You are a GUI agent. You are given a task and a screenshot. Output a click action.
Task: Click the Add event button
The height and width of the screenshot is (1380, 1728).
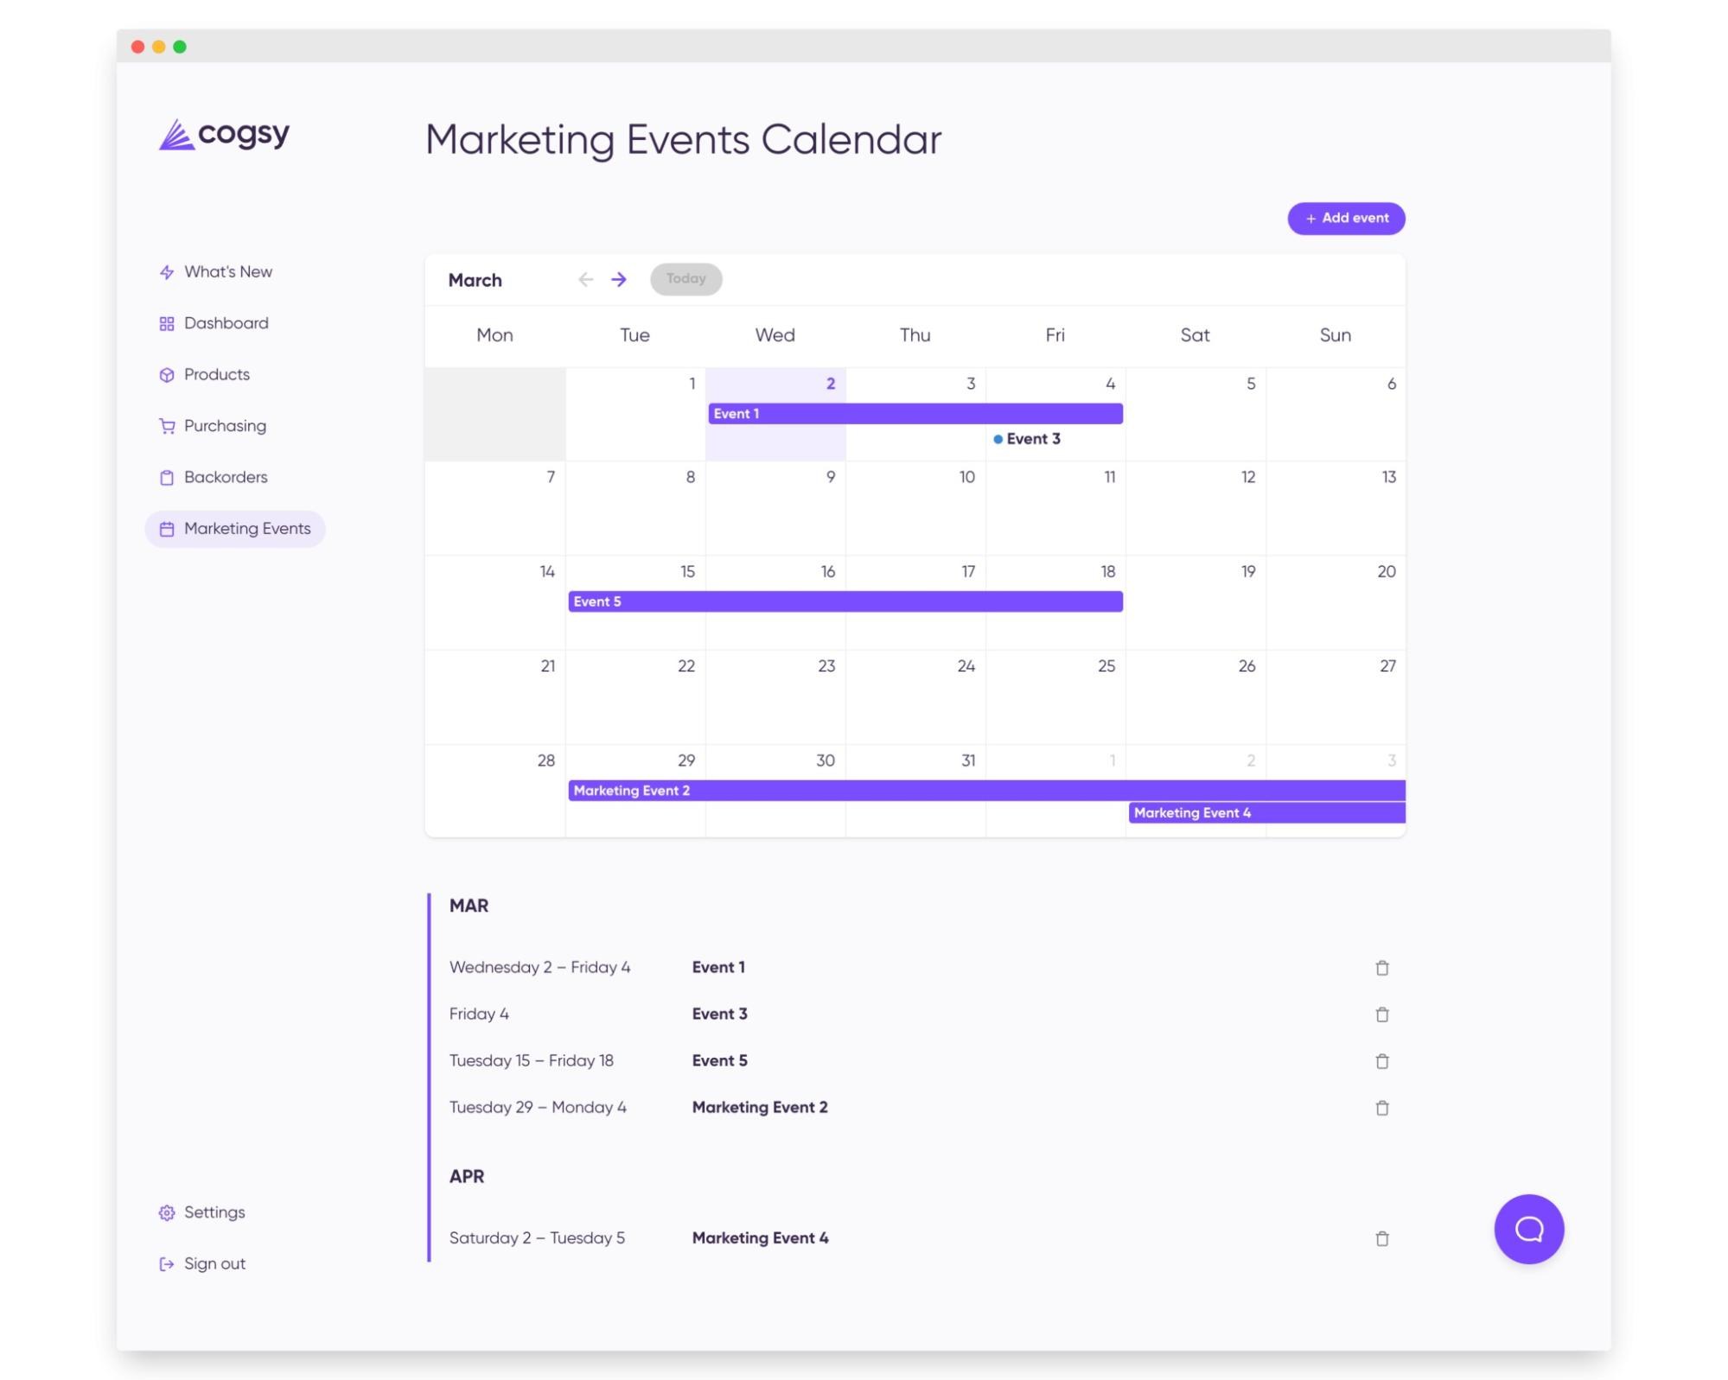(1346, 219)
